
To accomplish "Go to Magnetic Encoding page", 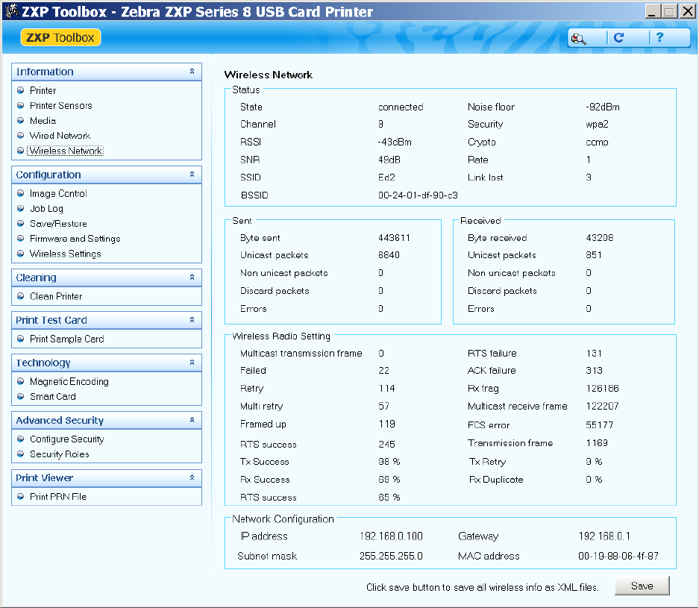I will [69, 381].
